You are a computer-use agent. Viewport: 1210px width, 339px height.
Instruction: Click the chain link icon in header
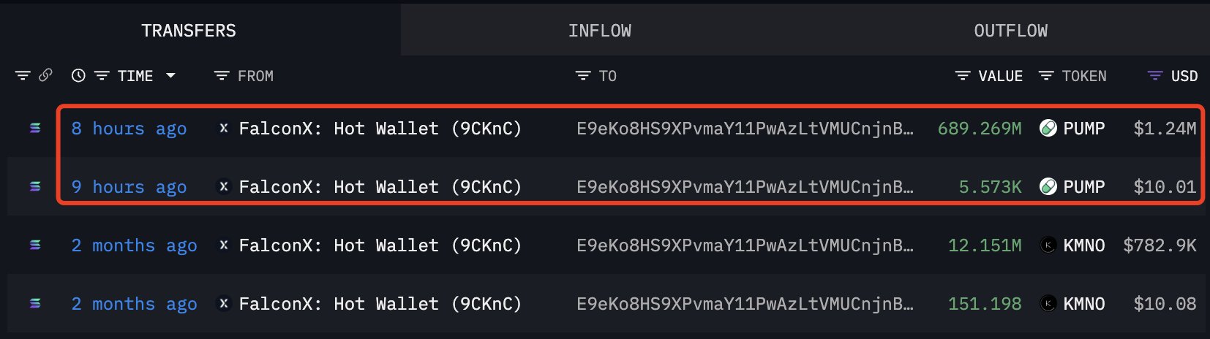[45, 75]
